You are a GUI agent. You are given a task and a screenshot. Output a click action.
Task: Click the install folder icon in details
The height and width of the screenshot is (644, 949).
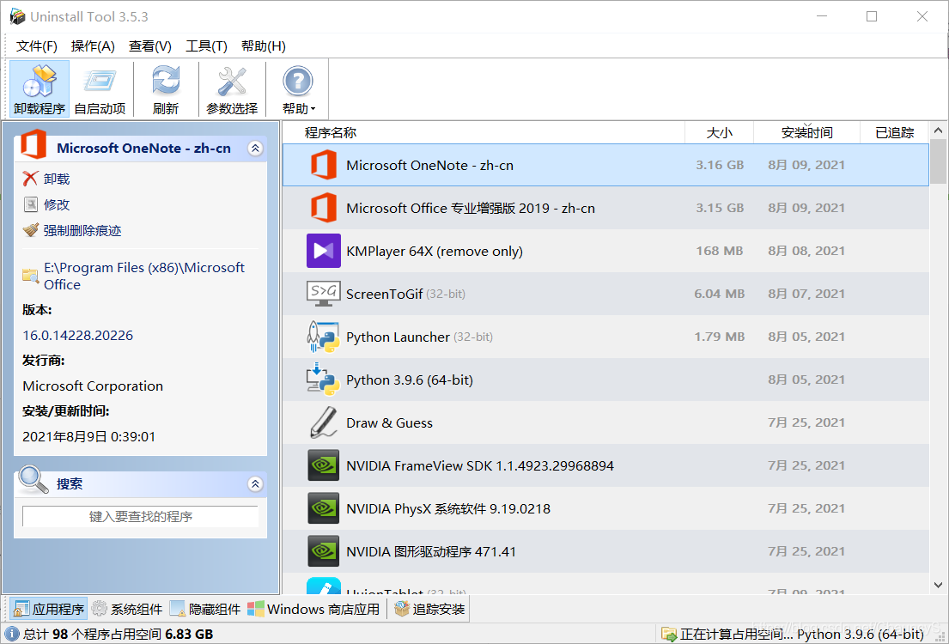[x=30, y=276]
